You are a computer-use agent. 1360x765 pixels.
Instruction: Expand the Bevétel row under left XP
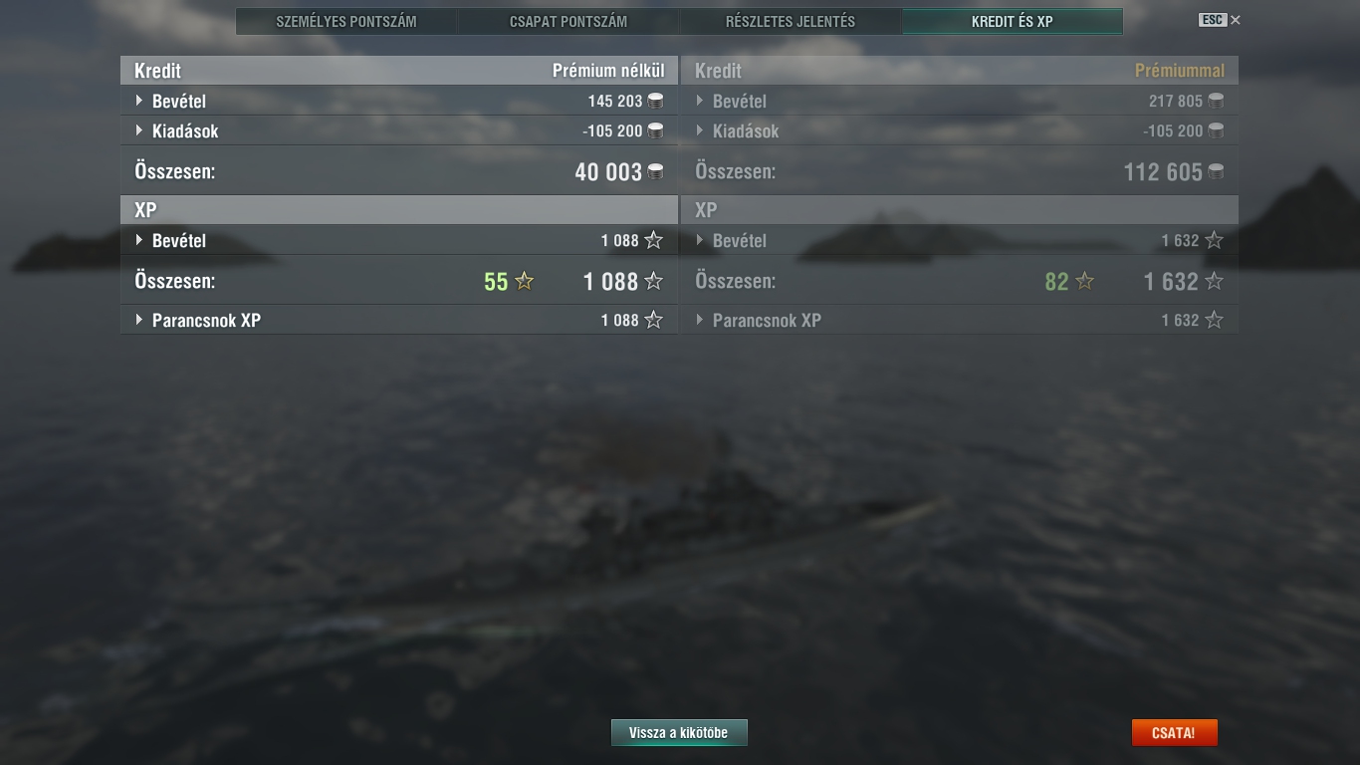click(139, 240)
